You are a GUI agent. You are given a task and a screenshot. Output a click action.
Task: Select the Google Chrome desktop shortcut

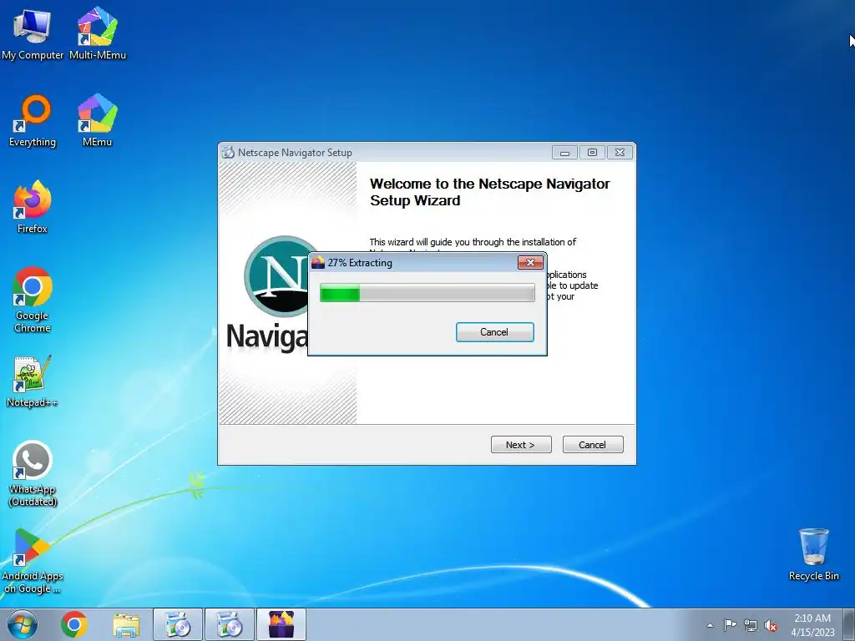point(33,300)
